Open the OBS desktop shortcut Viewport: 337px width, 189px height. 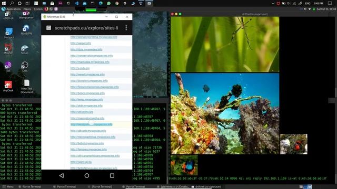(x=25, y=67)
